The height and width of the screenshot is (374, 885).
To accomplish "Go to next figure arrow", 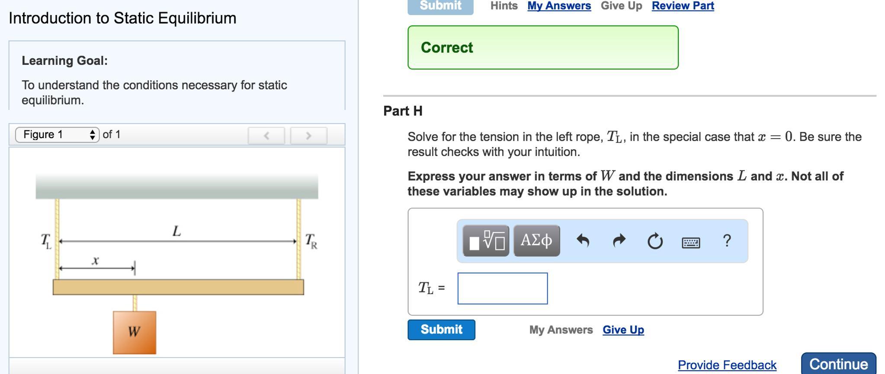I will coord(308,136).
